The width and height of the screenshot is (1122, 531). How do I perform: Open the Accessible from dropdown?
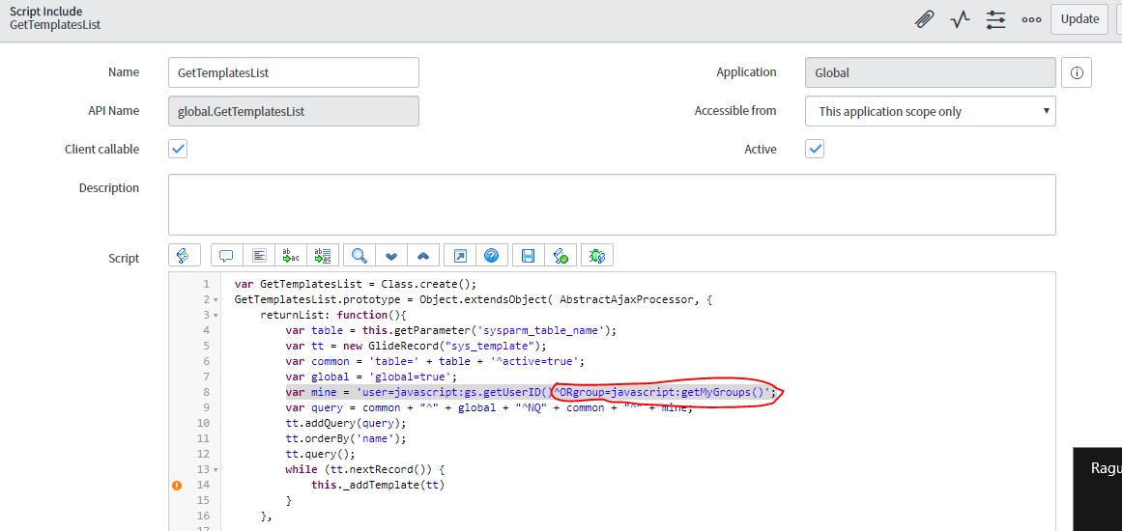click(x=931, y=111)
